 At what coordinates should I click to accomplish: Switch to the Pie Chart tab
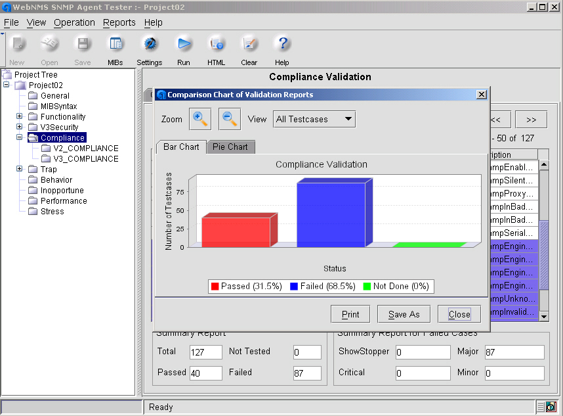[x=230, y=147]
